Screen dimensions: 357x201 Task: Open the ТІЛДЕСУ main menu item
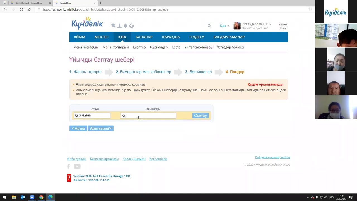[197, 37]
